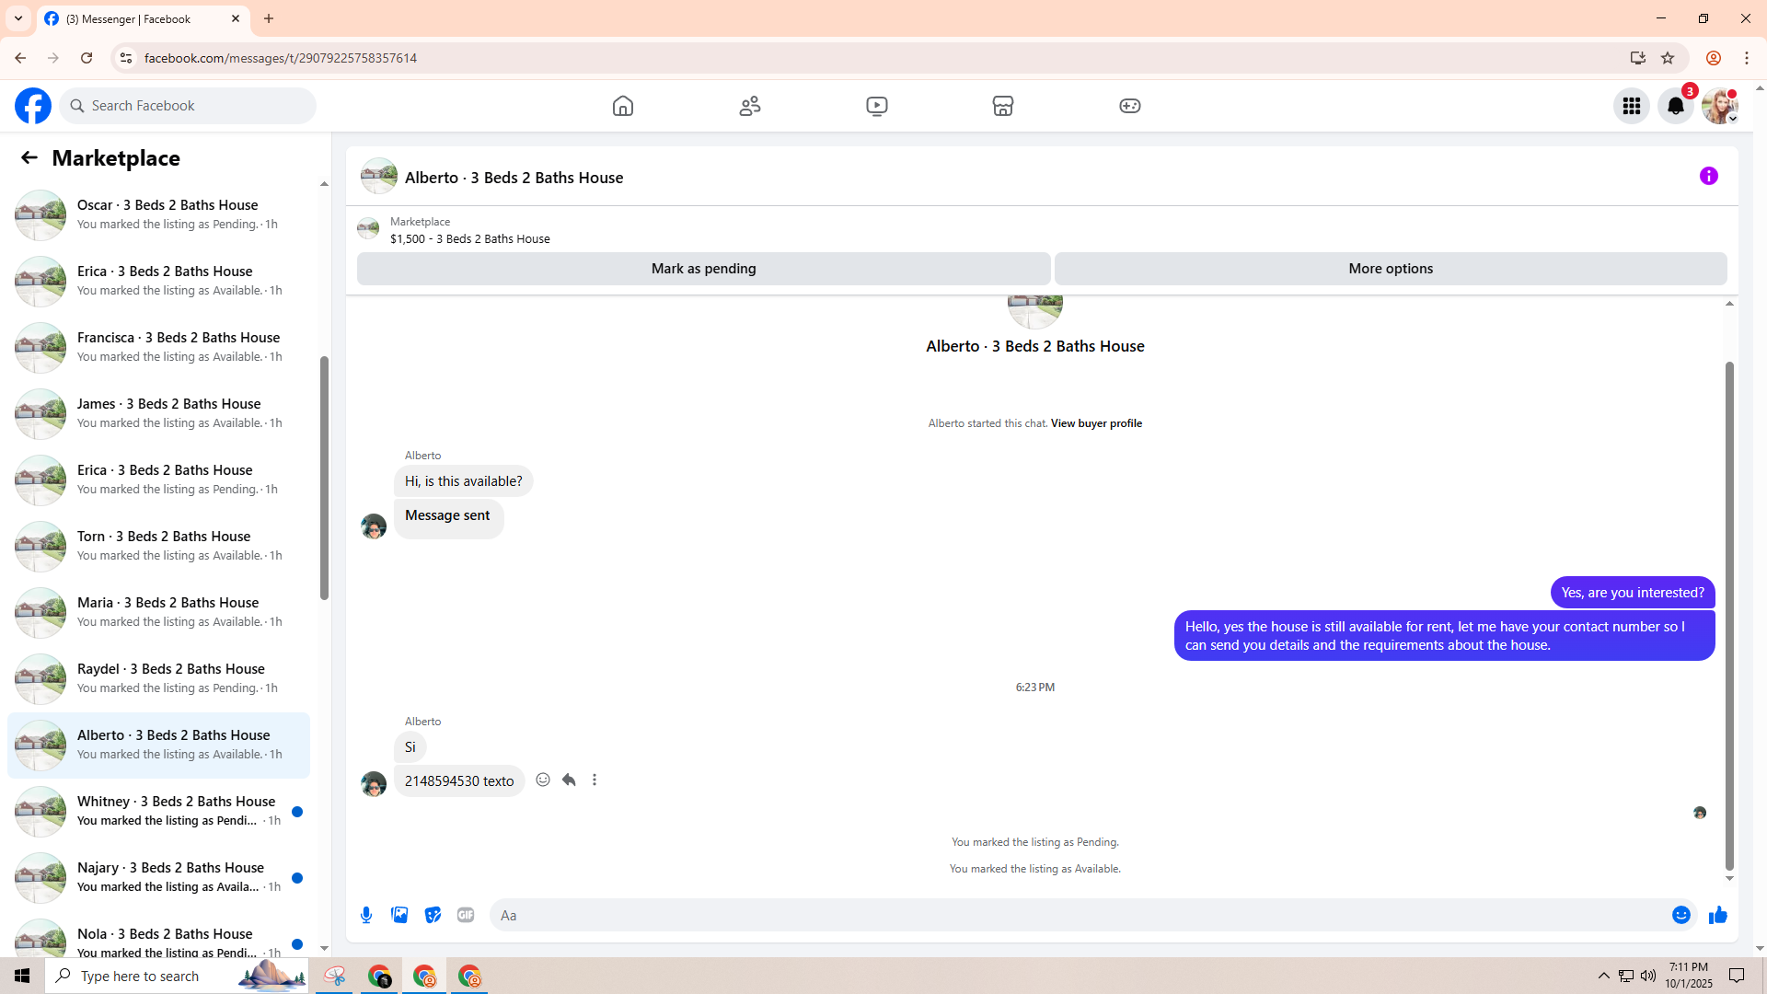Screen dimensions: 1767x994
Task: Open Raydel's 3 Beds 2 Baths House chat
Action: (158, 678)
